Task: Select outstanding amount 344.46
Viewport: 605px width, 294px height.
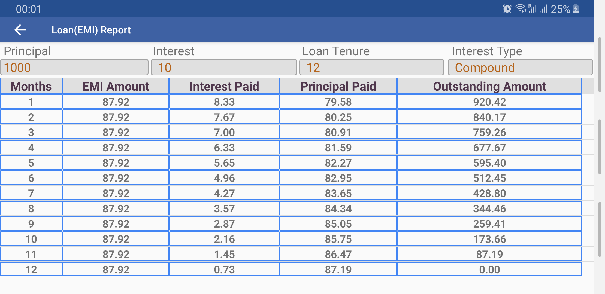Action: 489,209
